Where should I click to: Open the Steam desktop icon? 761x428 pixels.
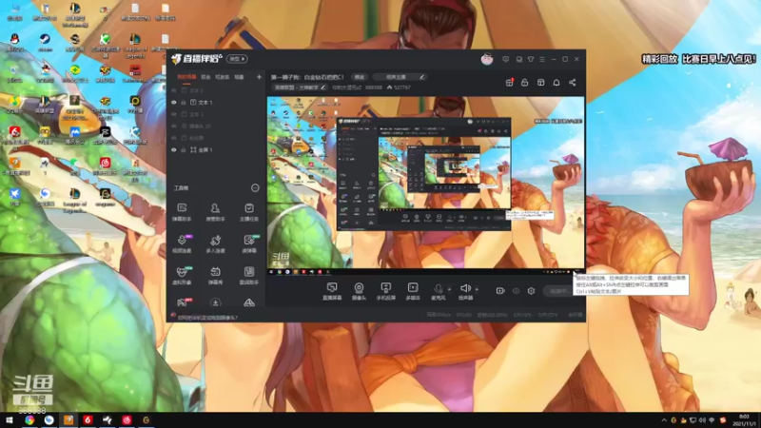coord(45,42)
